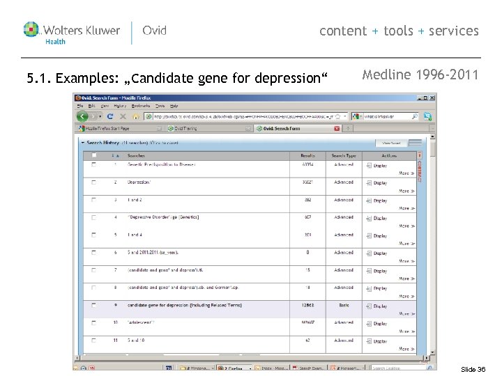Screen dimensions: 502x376
Task: Tick the checkbox for '1 and 4'
Action: (x=94, y=235)
